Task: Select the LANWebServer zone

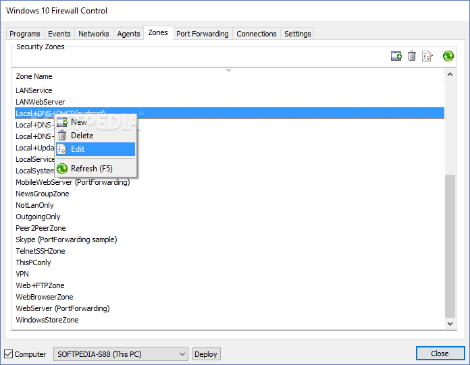Action: coord(40,102)
